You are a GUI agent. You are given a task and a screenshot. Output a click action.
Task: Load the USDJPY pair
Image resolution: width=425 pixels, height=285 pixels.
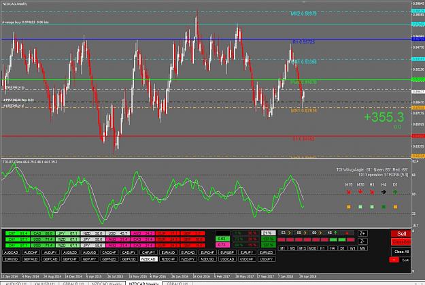pos(267,259)
